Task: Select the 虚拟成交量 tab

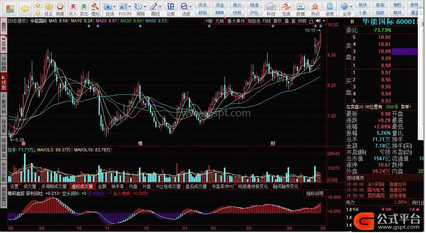Action: 82,186
